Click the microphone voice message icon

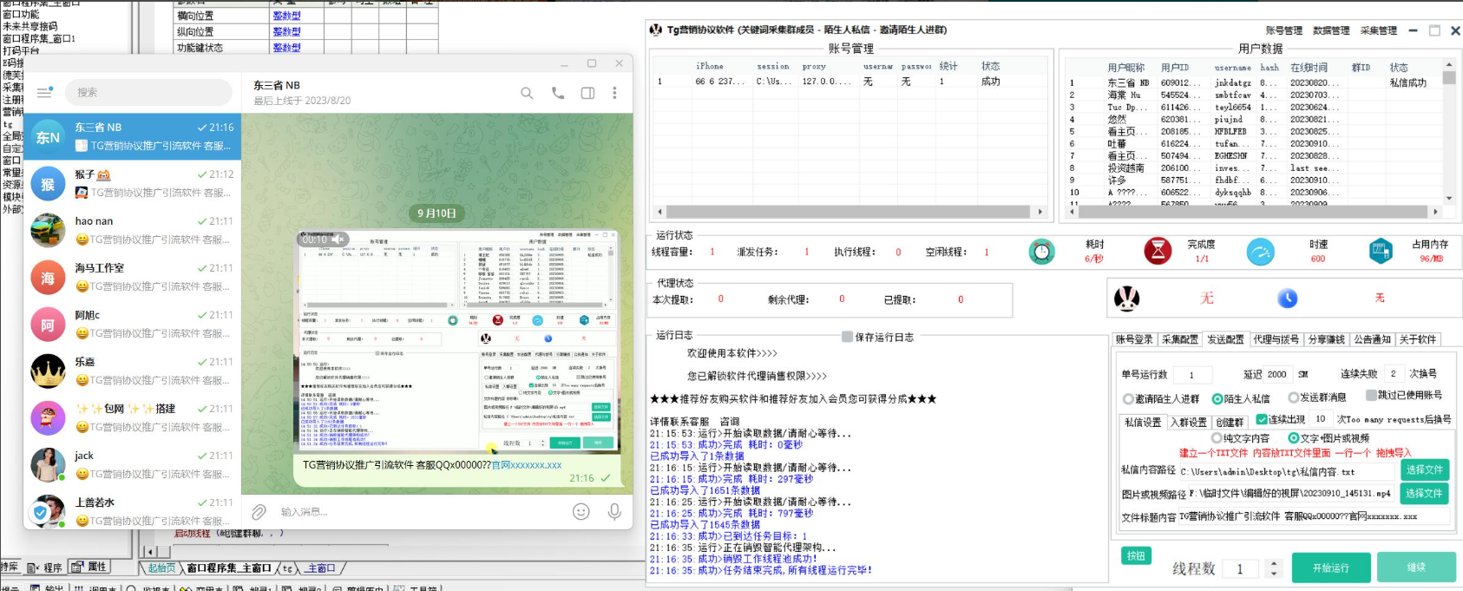tap(614, 512)
